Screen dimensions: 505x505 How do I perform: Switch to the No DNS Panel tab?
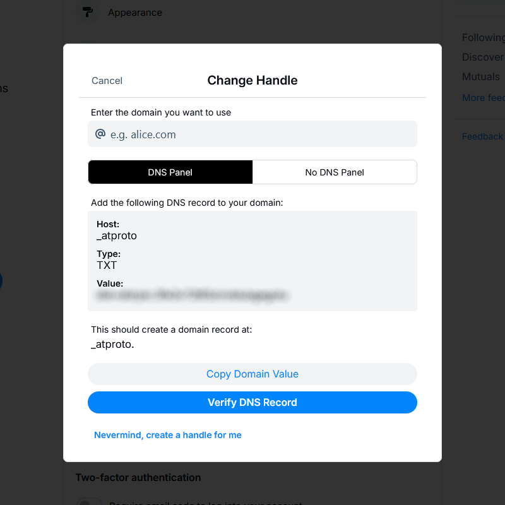coord(335,172)
